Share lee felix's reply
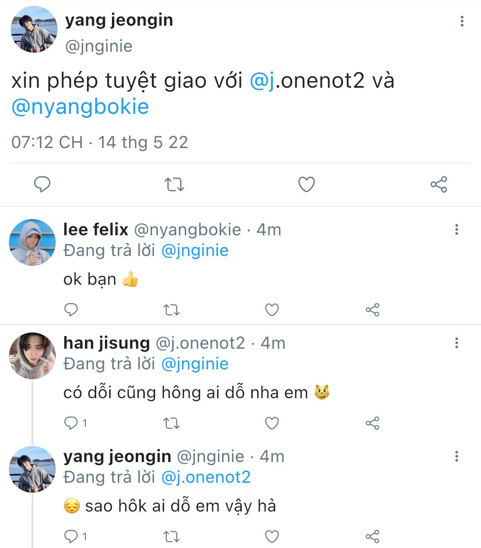The width and height of the screenshot is (481, 548). click(x=372, y=310)
